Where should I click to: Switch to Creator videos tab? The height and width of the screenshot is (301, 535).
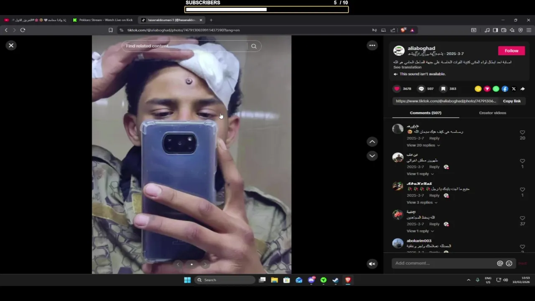[492, 113]
